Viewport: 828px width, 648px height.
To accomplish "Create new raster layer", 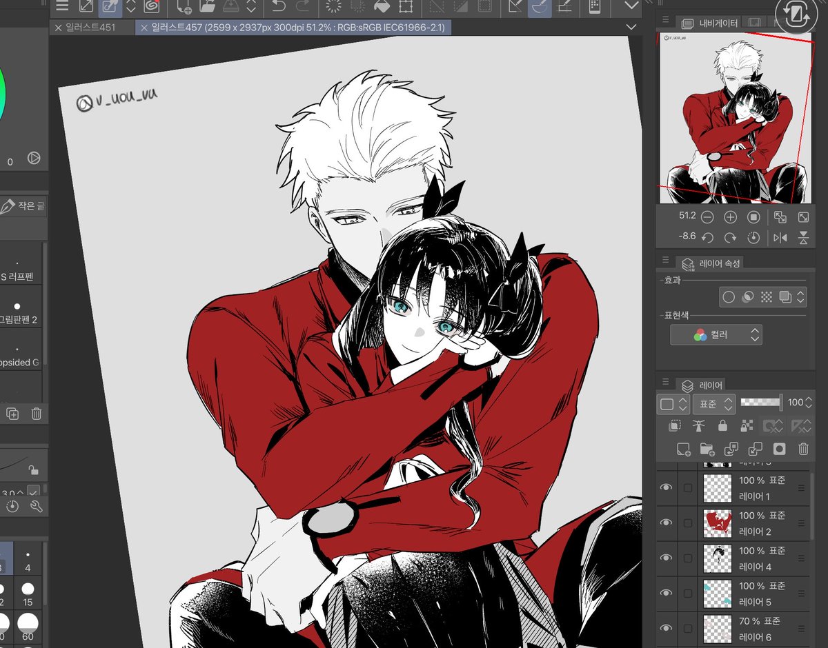I will click(x=683, y=449).
